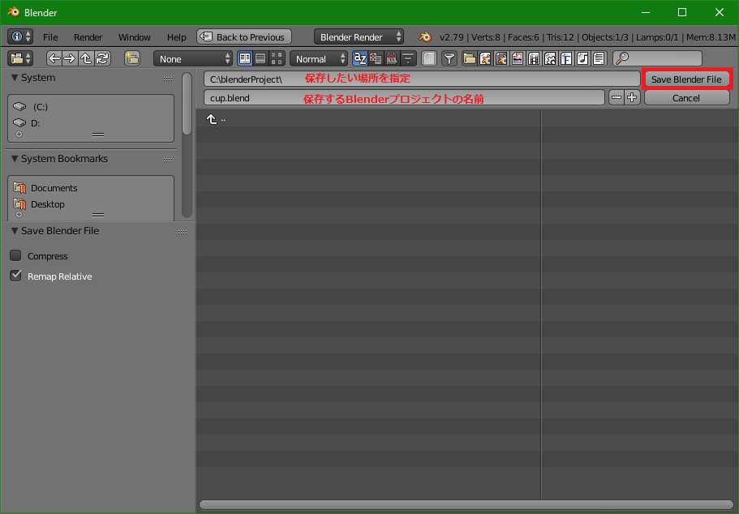Create a new directory icon
Viewport: 739px width, 514px height.
(x=132, y=59)
